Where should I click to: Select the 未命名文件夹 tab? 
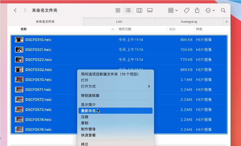(45, 22)
